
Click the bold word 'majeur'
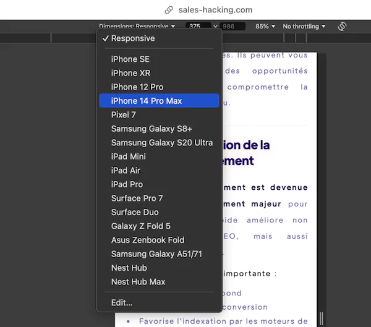click(266, 204)
